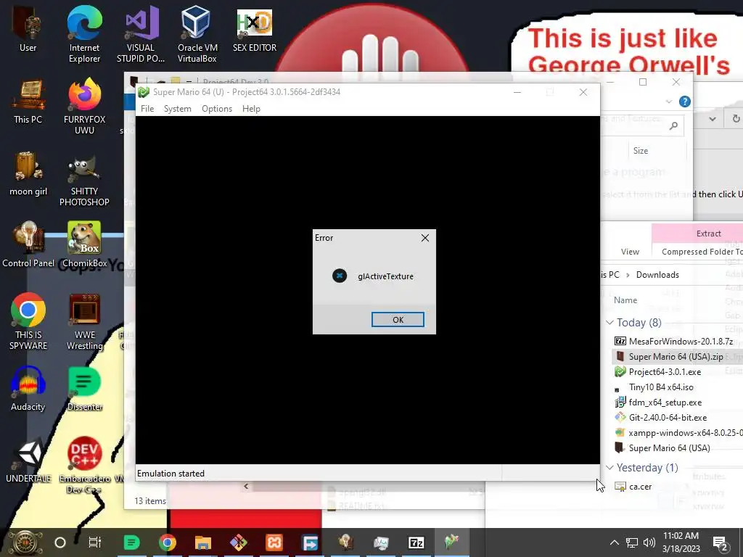Select the moon girl desktop icon

point(28,174)
